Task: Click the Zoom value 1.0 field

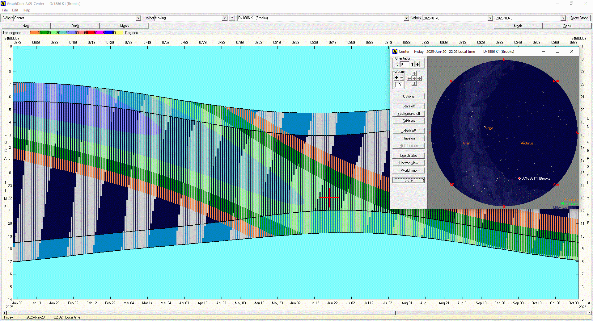Action: click(399, 85)
